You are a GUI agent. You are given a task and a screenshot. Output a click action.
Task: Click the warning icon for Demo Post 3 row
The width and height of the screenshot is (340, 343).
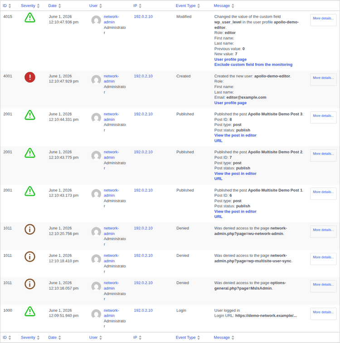(x=30, y=115)
